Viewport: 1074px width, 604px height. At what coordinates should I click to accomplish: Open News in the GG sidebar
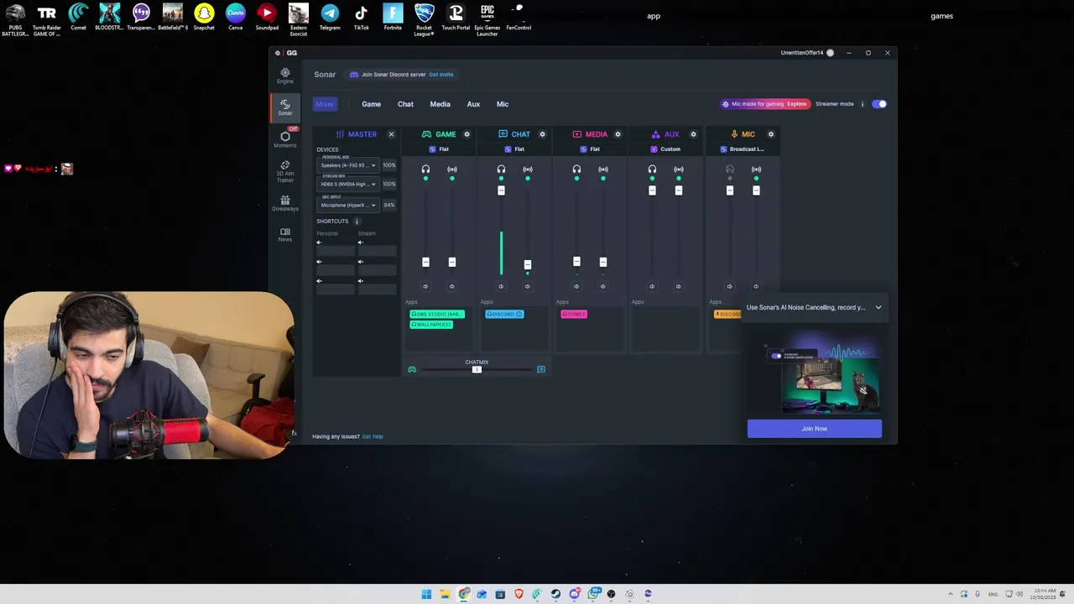pyautogui.click(x=285, y=235)
